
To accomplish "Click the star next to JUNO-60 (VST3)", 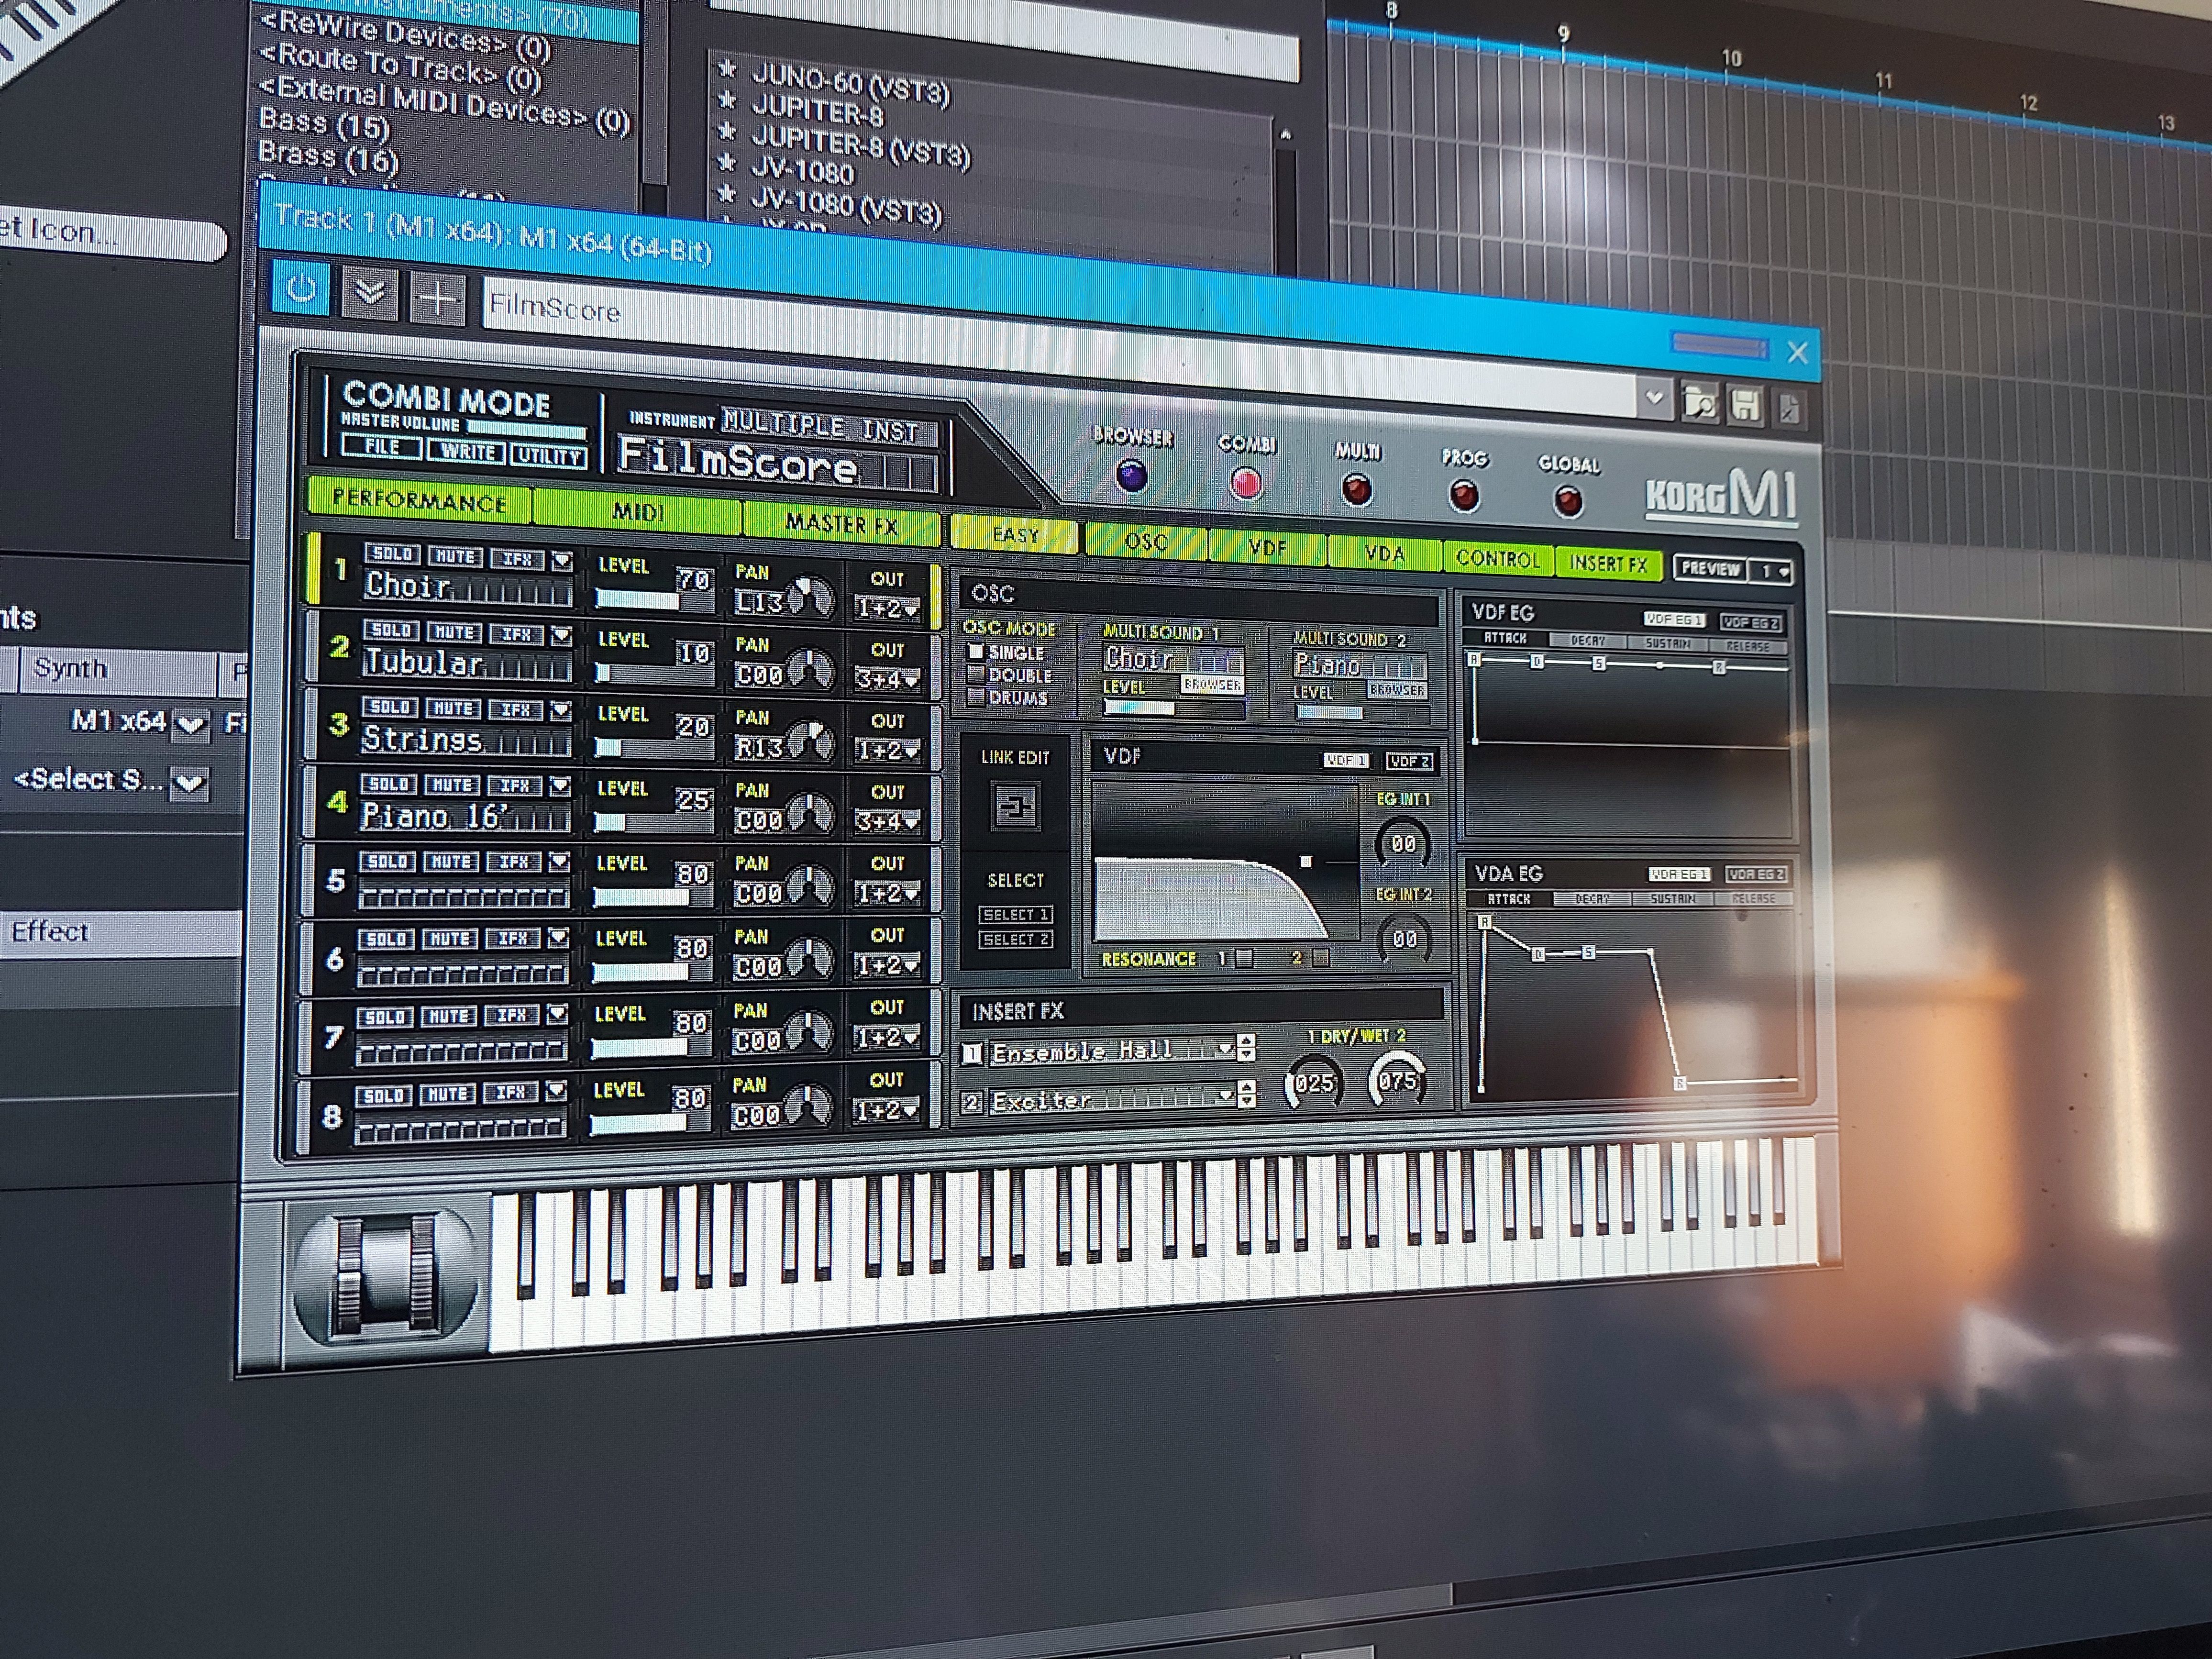I will (727, 69).
